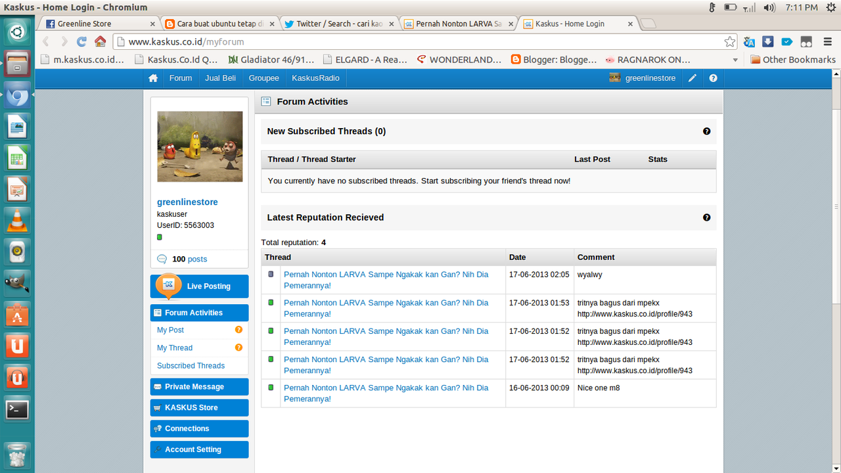
Task: Open the My Post link
Action: [x=170, y=330]
